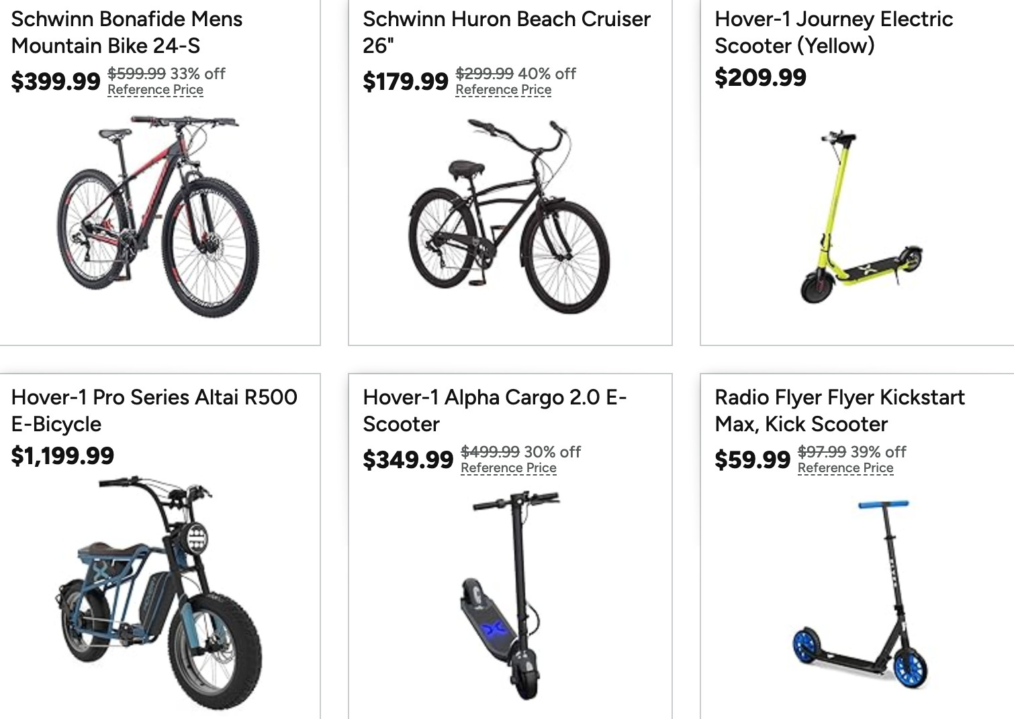
Task: Open Schwinn Bonafide Mens Mountain Bike title
Action: click(x=126, y=32)
